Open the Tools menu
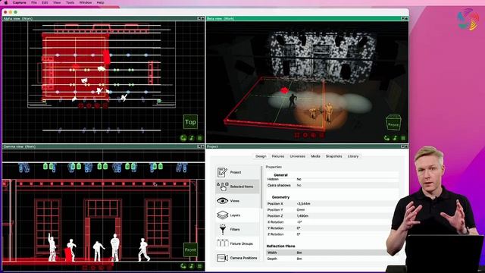 (70, 2)
